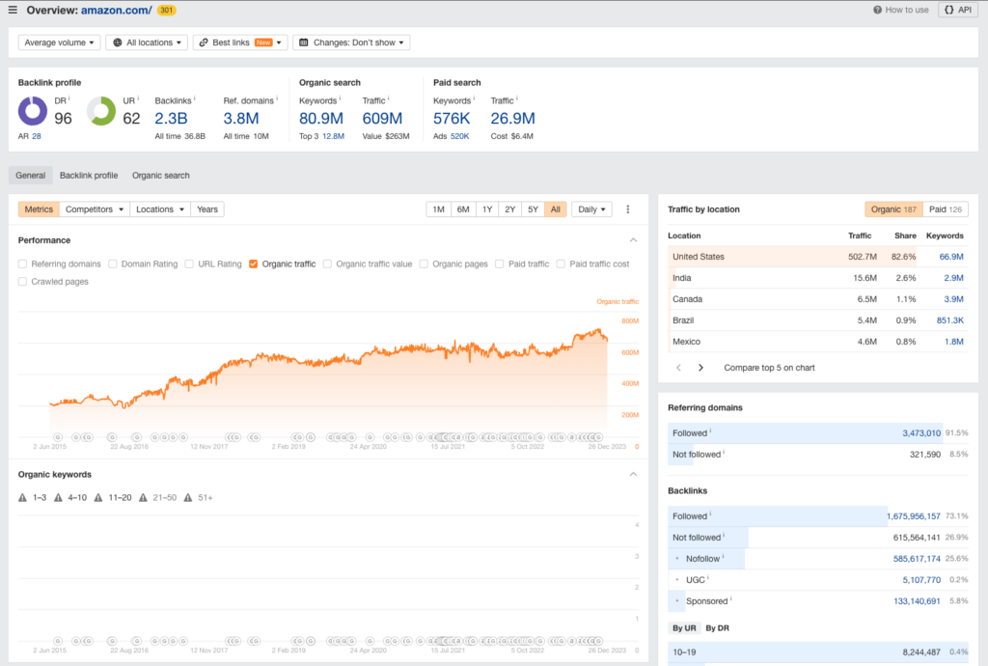Click the 301 redirect badge
This screenshot has width=988, height=666.
[166, 10]
